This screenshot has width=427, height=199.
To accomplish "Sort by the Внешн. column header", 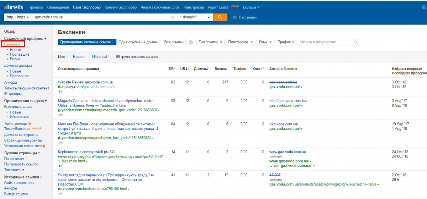I will 221,68.
